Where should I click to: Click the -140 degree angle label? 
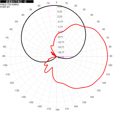coord(23,97)
